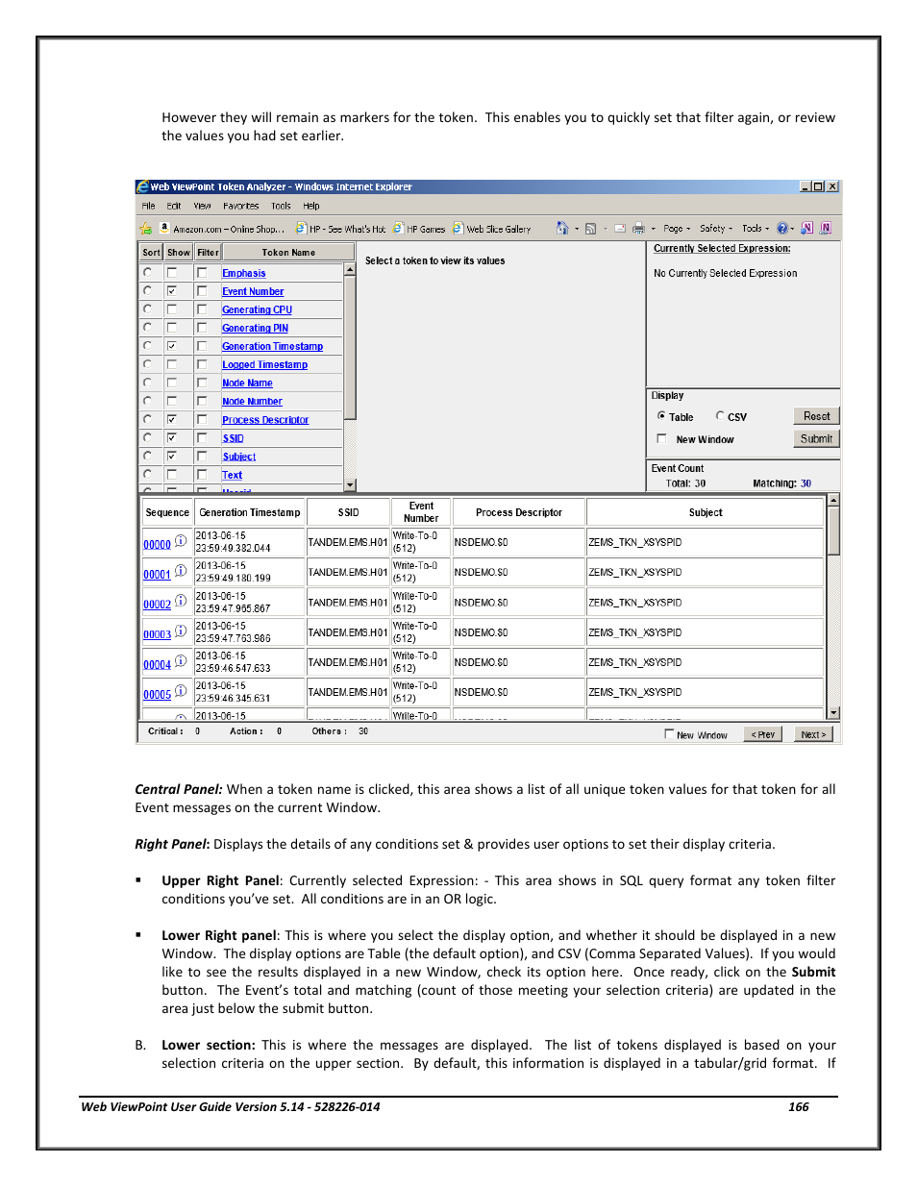Click the Prev page button
Viewport: 917px width, 1187px height.
(x=763, y=734)
